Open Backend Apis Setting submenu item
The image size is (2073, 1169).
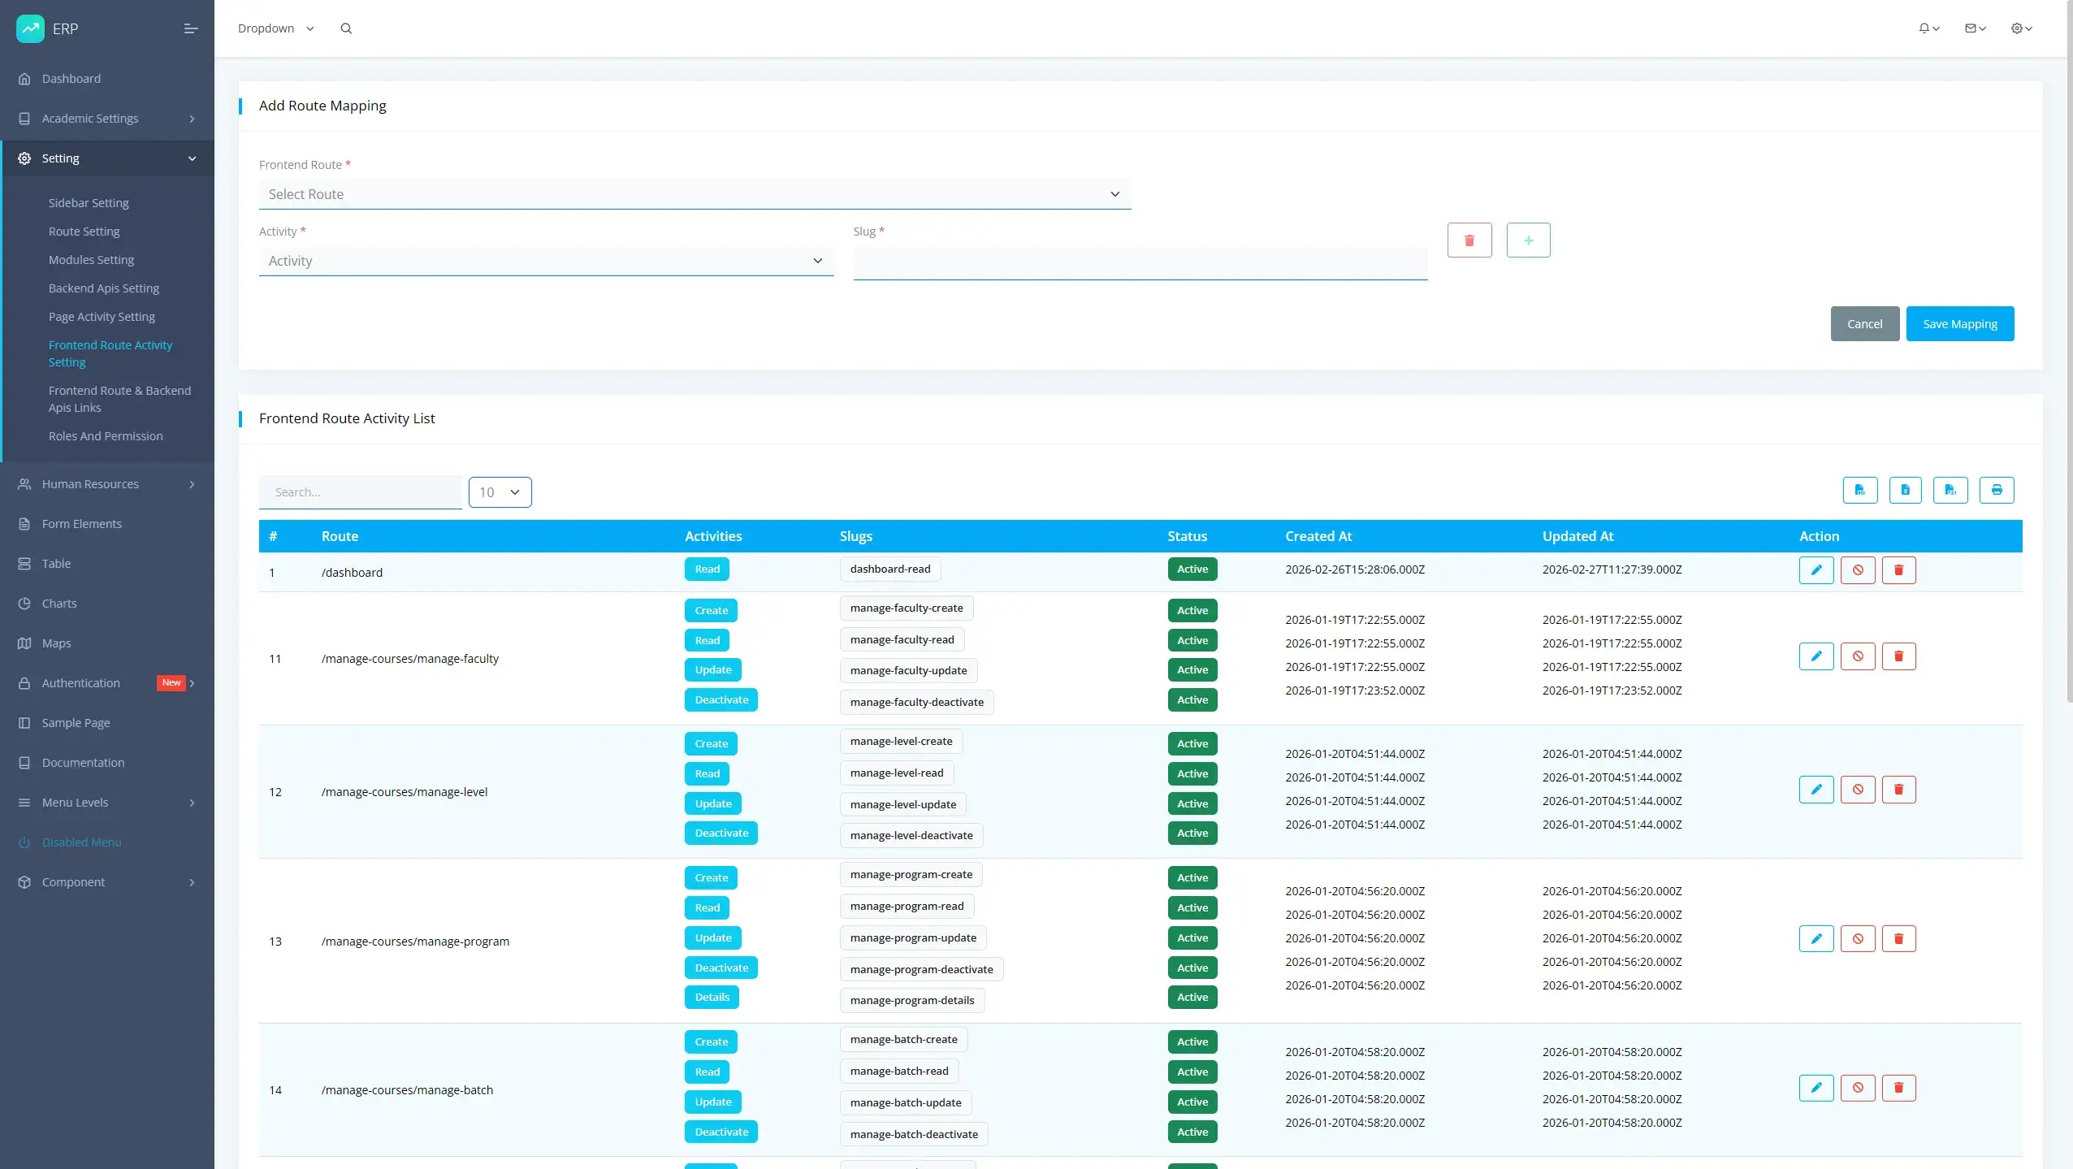(104, 288)
